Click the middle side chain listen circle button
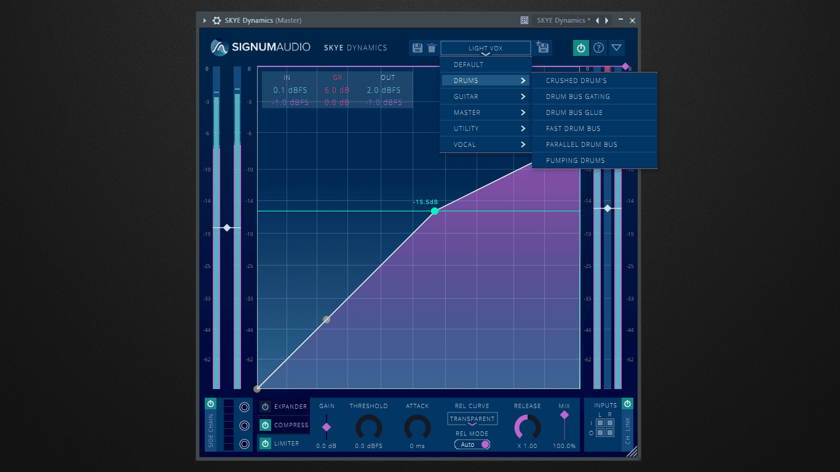The image size is (840, 472). [244, 425]
